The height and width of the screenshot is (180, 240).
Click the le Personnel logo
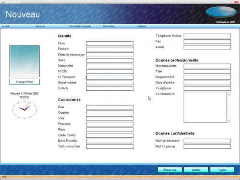coord(221,12)
